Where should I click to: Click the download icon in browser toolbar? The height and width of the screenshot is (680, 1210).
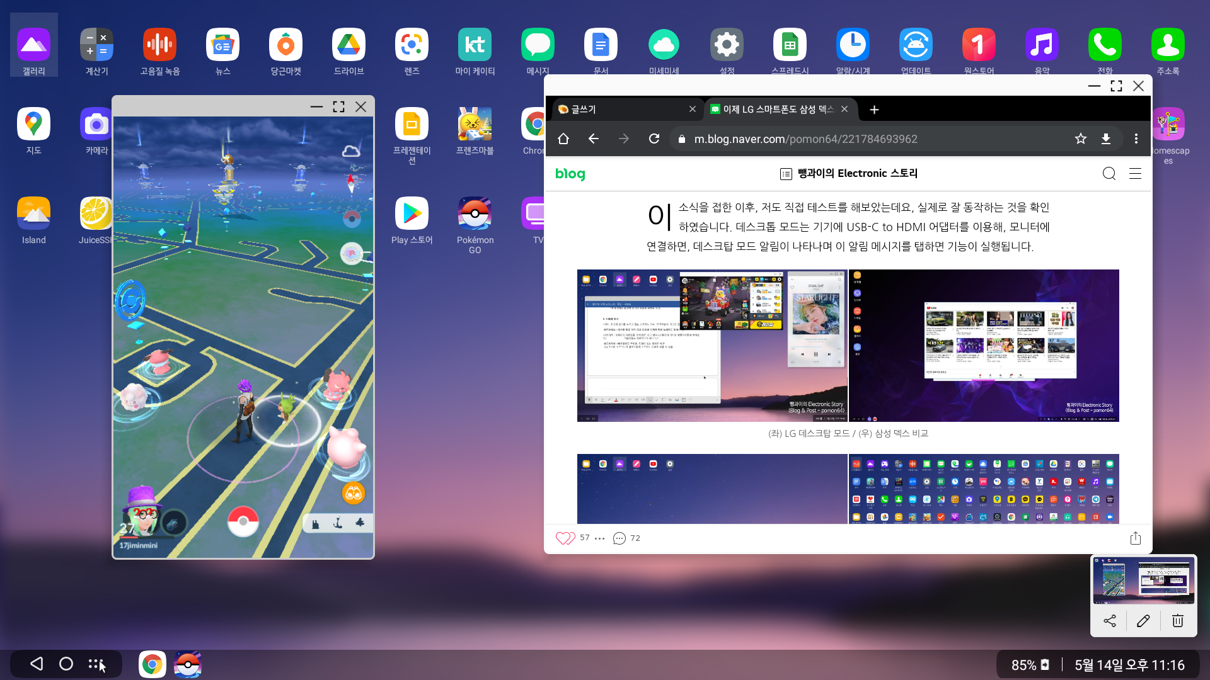tap(1106, 139)
